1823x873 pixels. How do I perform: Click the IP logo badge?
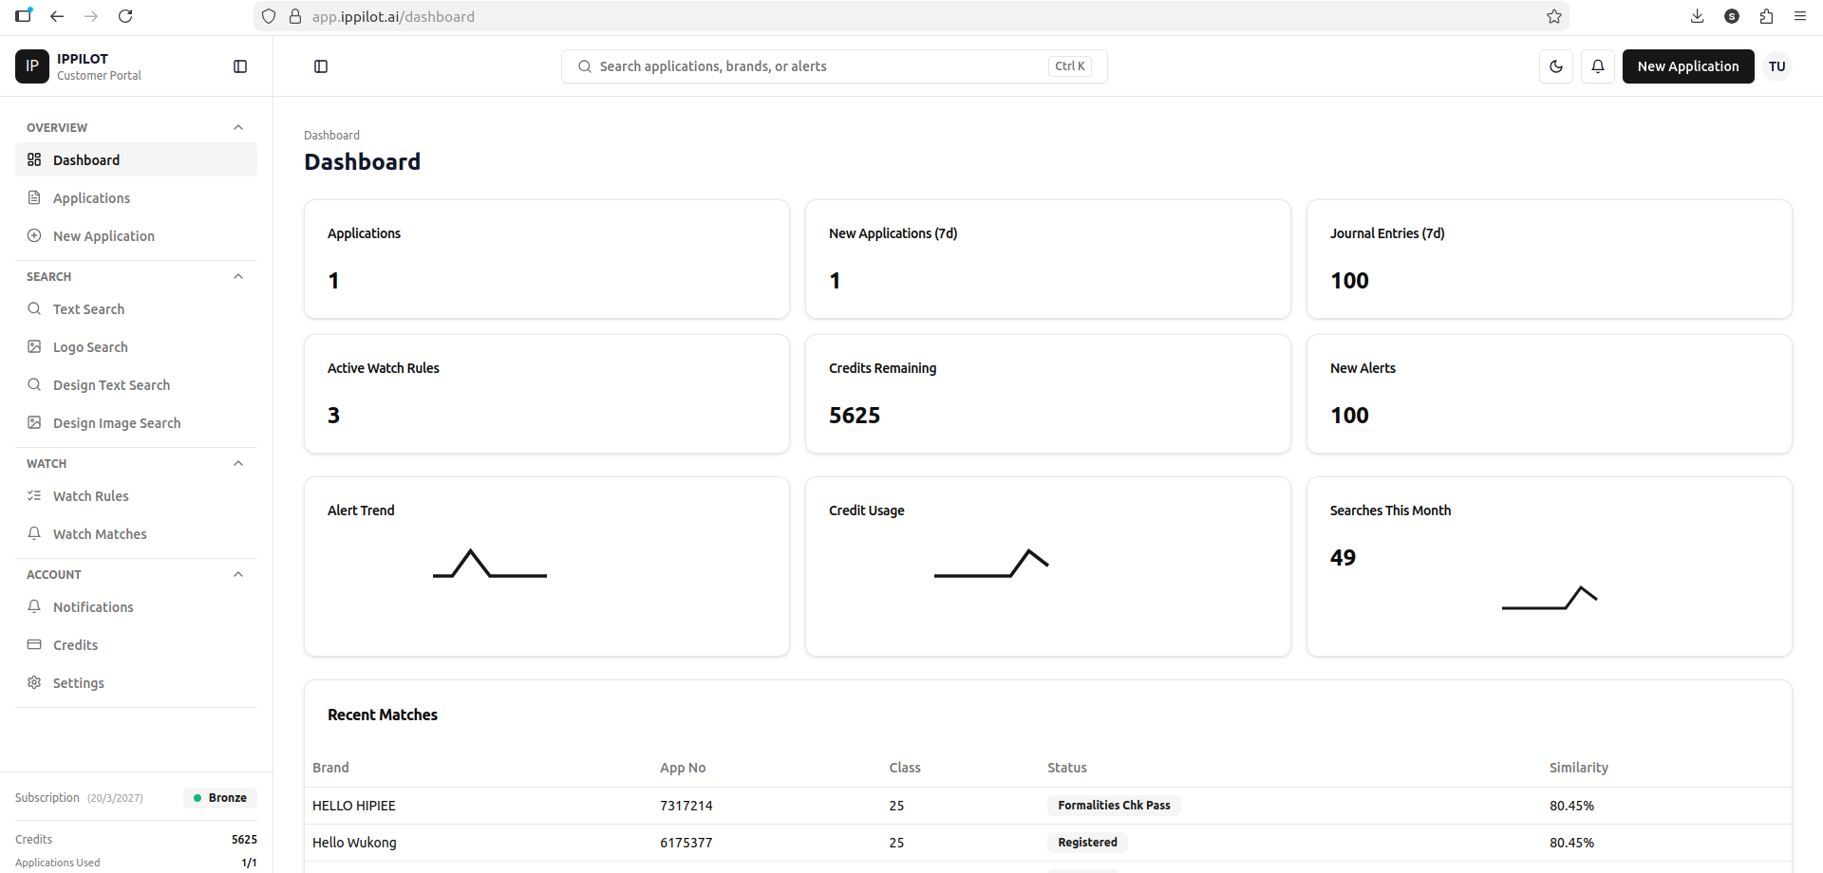pos(31,66)
